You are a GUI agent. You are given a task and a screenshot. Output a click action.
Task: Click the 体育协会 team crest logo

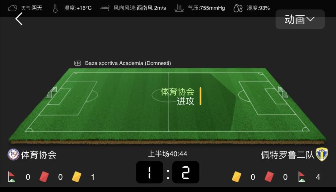13,155
